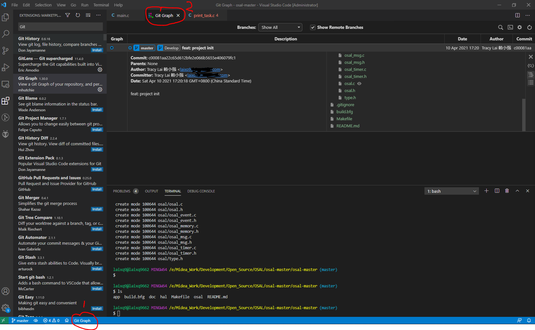Viewport: 535px width, 330px height.
Task: Click the extensions list scrollbar thumb
Action: pos(105,38)
